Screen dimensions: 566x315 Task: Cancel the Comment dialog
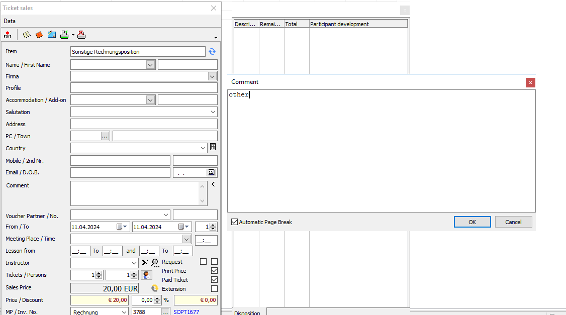(x=513, y=222)
